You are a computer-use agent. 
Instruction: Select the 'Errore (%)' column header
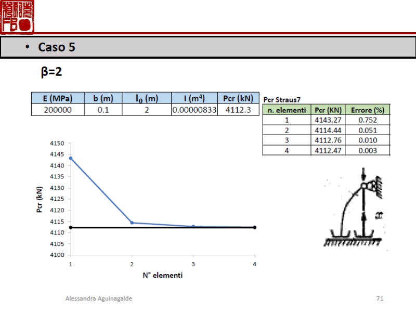(x=367, y=110)
